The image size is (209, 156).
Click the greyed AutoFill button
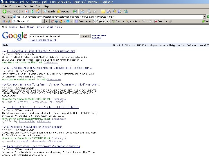(148, 21)
